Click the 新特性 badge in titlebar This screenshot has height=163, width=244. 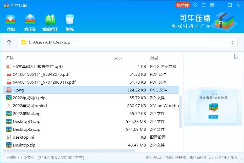pyautogui.click(x=182, y=5)
